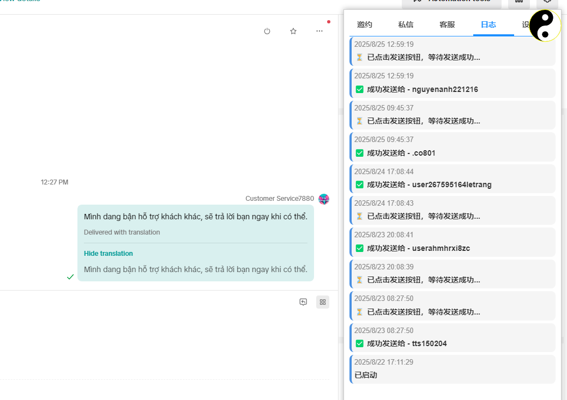Click the Automation tools button
This screenshot has height=400, width=567.
tap(451, 2)
